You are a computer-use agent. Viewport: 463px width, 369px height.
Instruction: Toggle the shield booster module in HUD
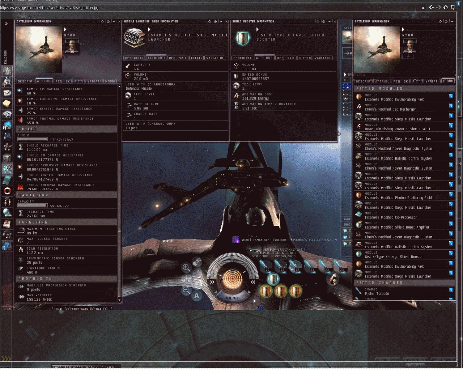point(273,279)
